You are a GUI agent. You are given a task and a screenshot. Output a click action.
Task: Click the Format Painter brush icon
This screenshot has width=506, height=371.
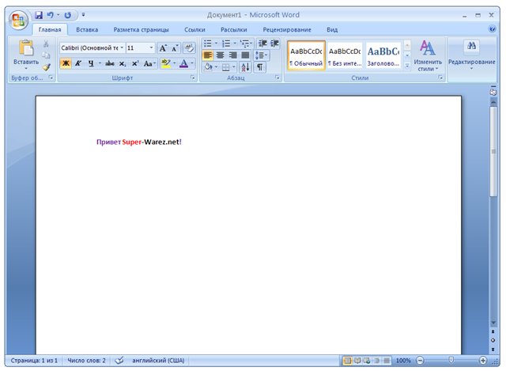[x=46, y=67]
